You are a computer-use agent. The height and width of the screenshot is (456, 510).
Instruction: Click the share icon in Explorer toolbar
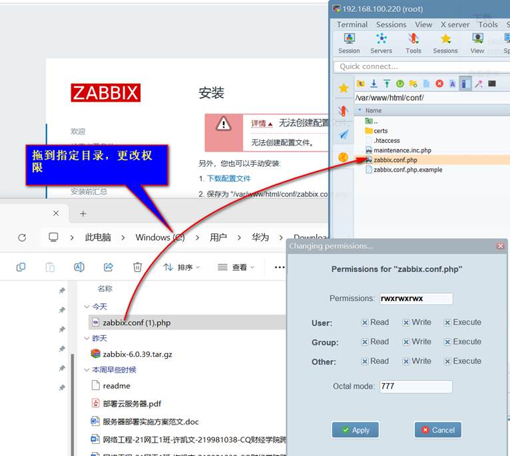point(109,267)
